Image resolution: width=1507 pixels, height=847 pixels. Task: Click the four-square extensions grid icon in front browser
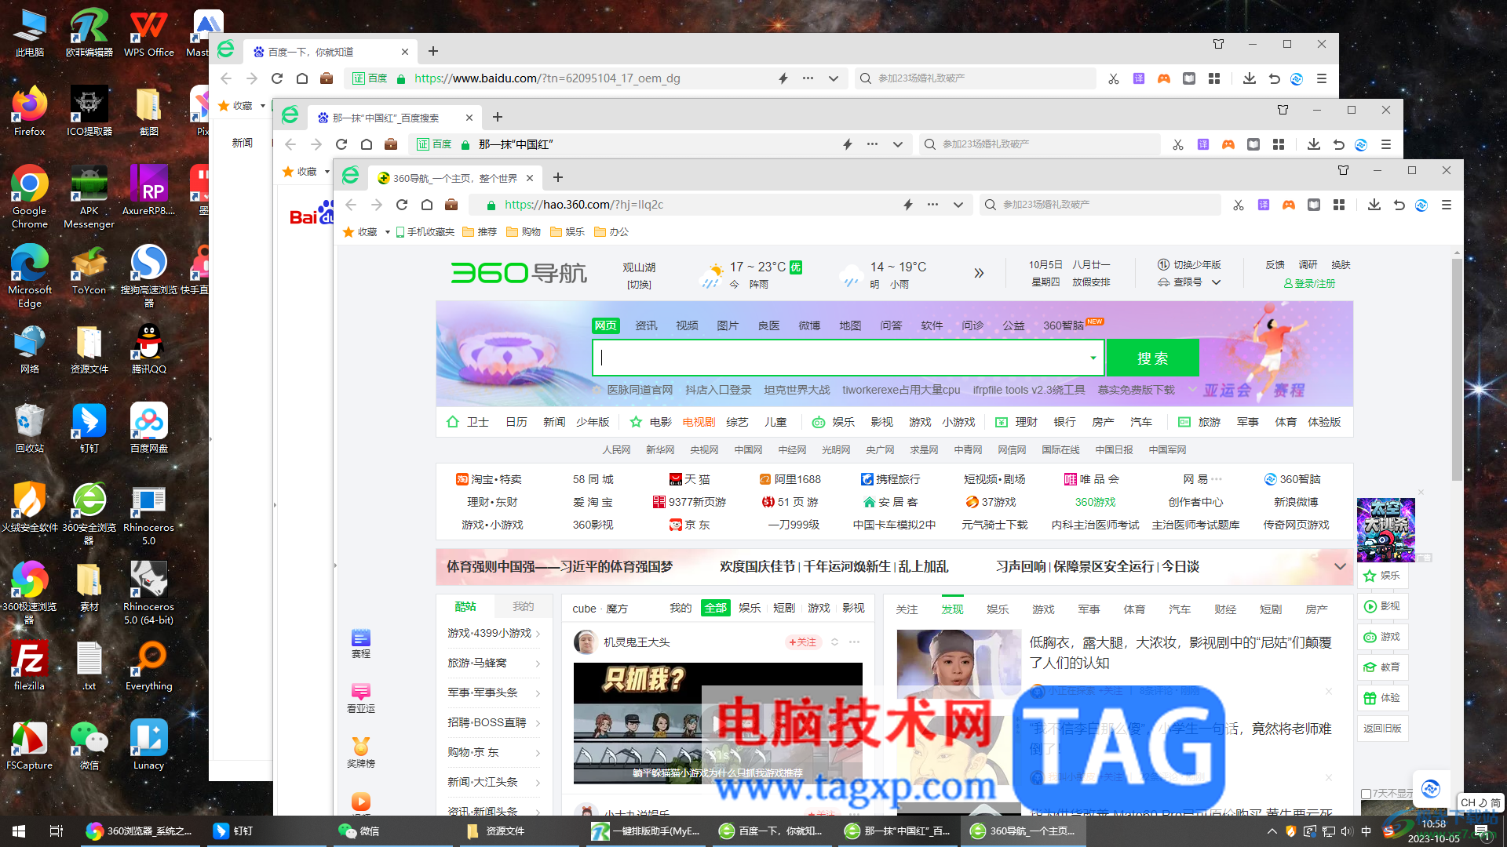point(1338,205)
